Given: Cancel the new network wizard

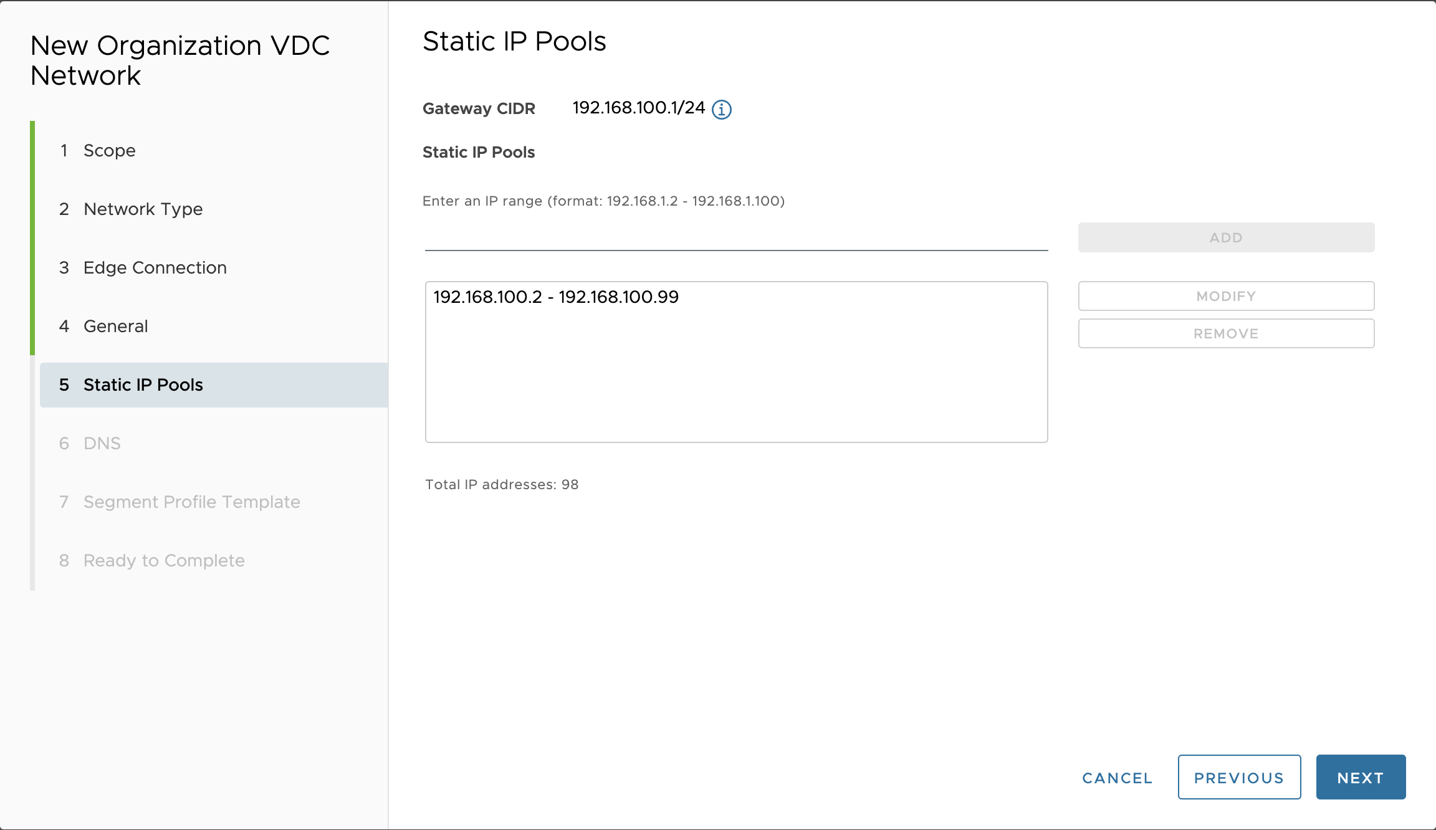Looking at the screenshot, I should pos(1117,778).
